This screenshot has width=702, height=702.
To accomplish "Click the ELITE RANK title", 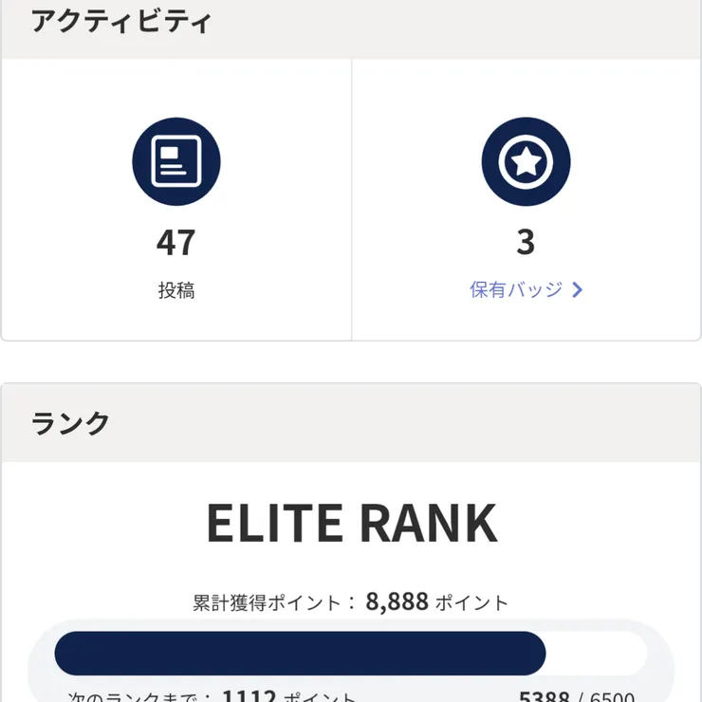I will tap(351, 524).
